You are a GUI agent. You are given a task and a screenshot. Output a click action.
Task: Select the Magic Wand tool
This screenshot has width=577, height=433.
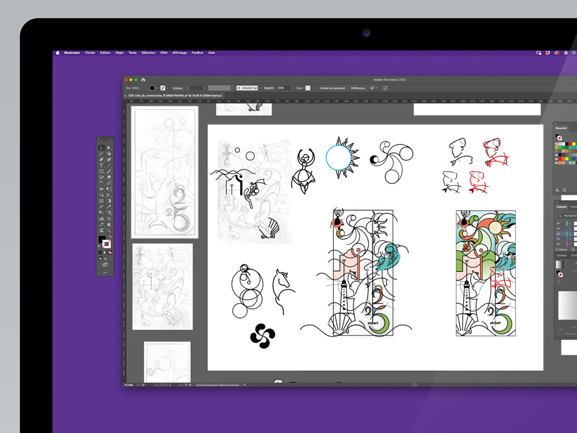coord(101,153)
